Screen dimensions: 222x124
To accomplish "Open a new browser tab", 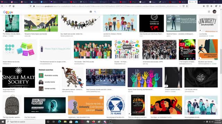I will pos(199,2).
